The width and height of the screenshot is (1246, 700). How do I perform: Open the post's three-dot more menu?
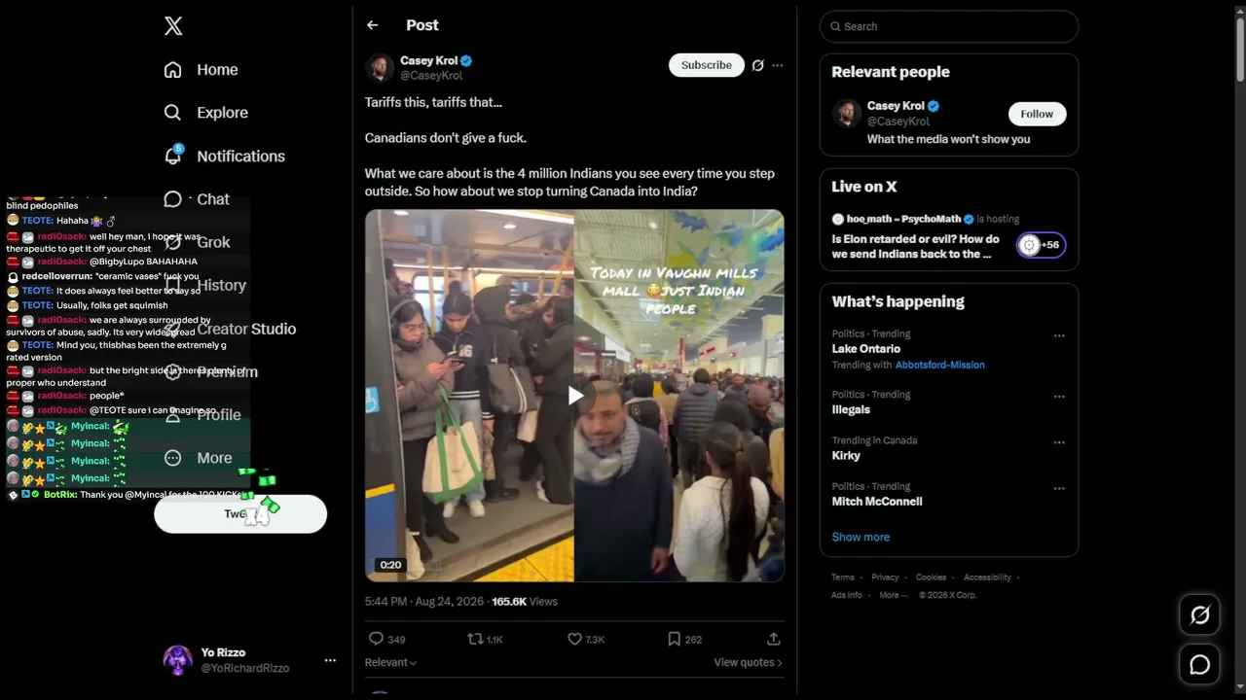click(778, 65)
